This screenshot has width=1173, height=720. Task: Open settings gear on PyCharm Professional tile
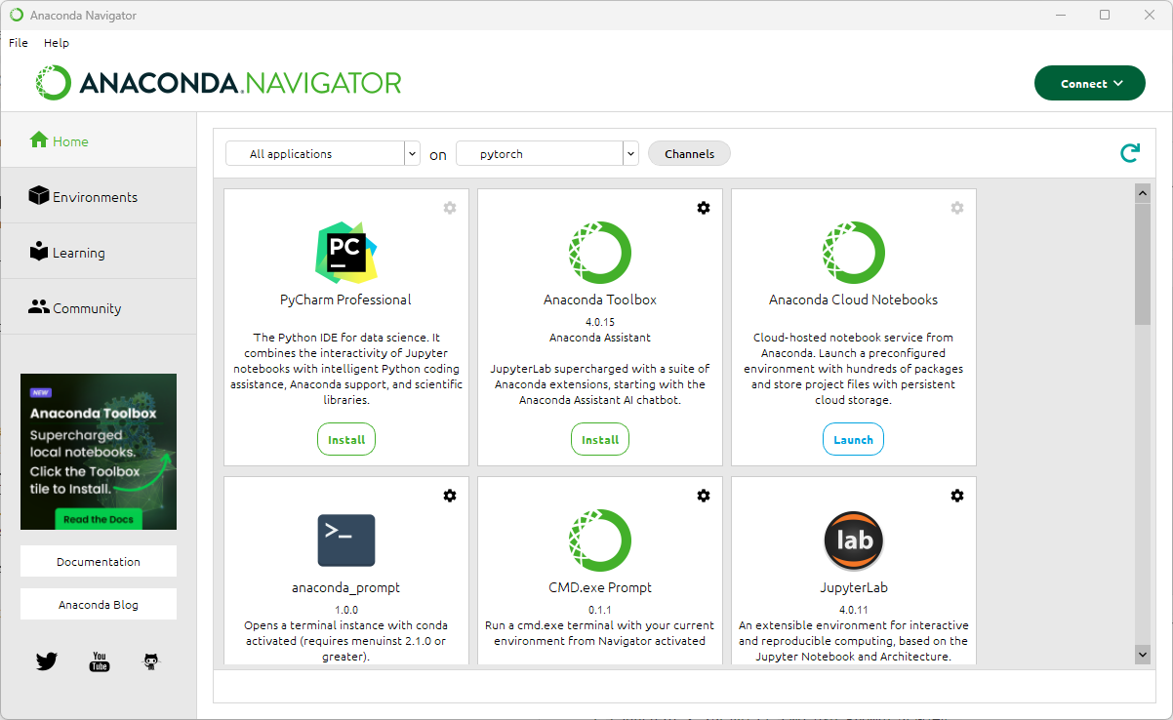[x=450, y=208]
